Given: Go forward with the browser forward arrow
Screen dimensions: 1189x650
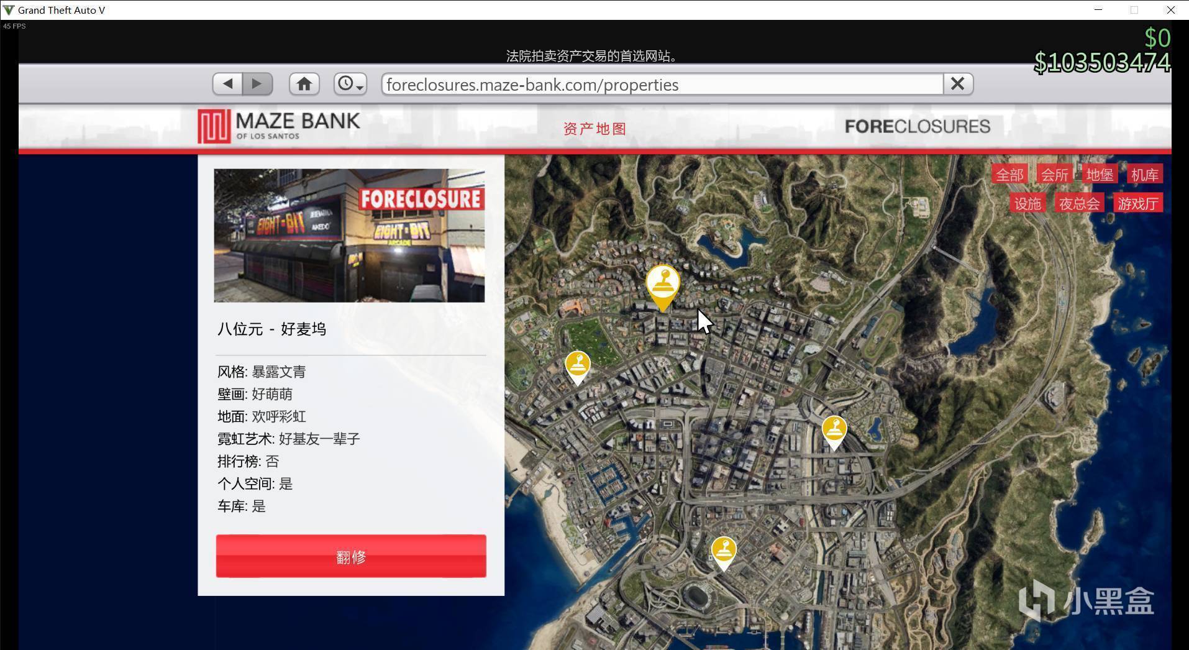Looking at the screenshot, I should tap(257, 84).
